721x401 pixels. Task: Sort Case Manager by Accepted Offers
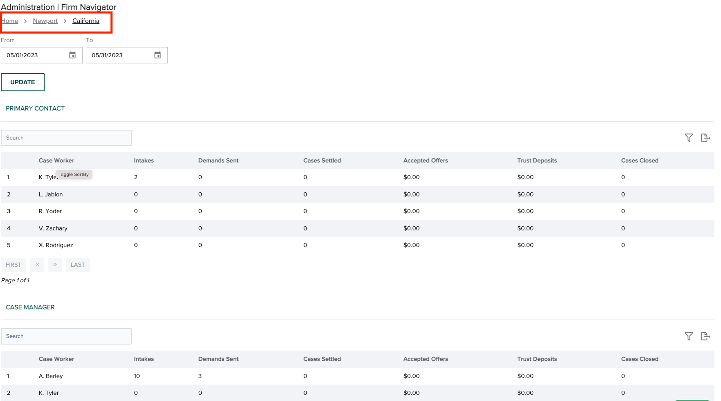[x=426, y=359]
